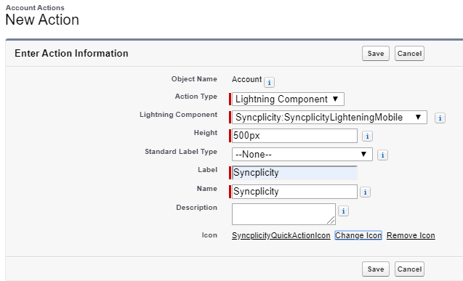Image resolution: width=463 pixels, height=281 pixels.
Task: Click the Change Icon link
Action: pyautogui.click(x=358, y=235)
